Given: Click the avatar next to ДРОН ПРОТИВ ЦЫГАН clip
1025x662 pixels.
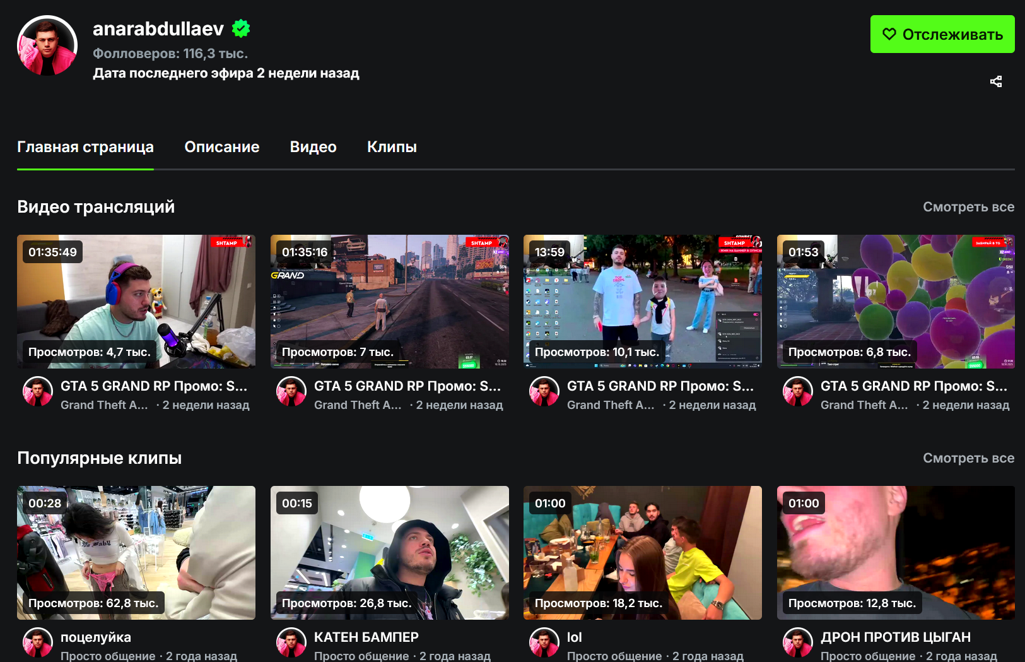Looking at the screenshot, I should pos(798,643).
